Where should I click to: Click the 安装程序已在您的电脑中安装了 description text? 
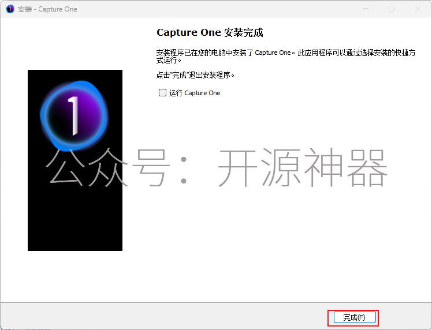[x=286, y=56]
